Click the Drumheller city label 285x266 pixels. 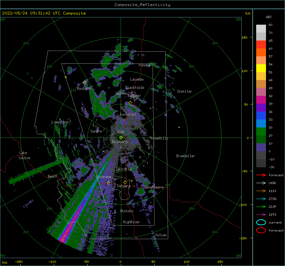(185, 156)
